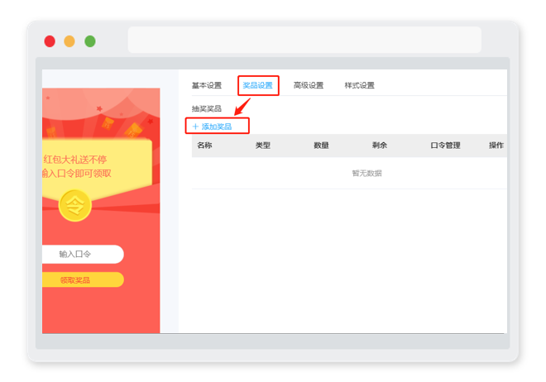Click the green maximize window button
The image size is (546, 382).
[90, 41]
